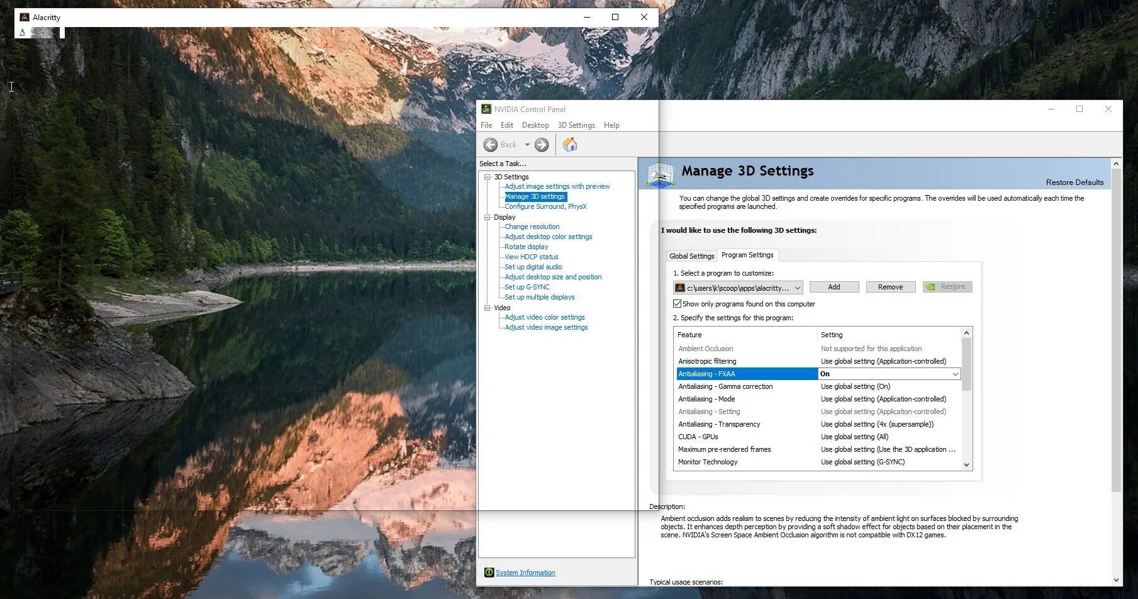
Task: Collapse the Video tree node
Action: coord(487,308)
